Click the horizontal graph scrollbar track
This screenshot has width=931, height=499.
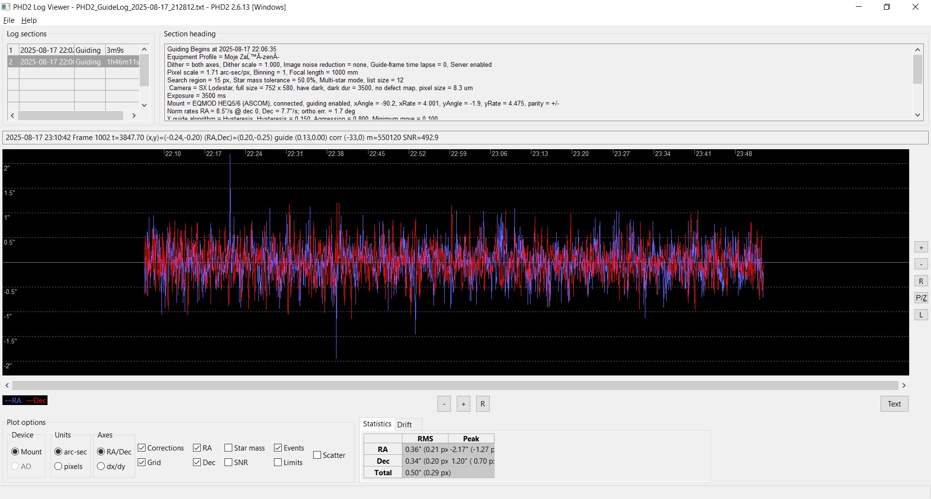tap(455, 385)
